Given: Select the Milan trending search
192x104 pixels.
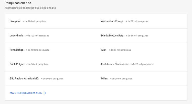Looking at the screenshot, I should click(104, 78).
